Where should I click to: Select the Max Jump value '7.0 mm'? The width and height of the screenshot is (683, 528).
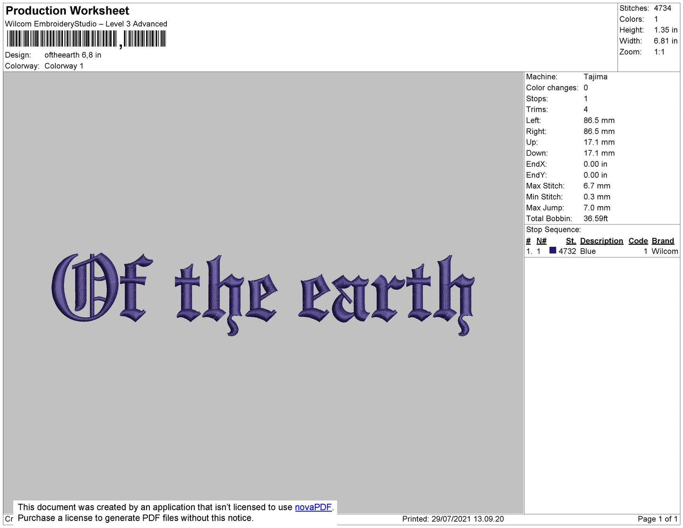tap(597, 208)
